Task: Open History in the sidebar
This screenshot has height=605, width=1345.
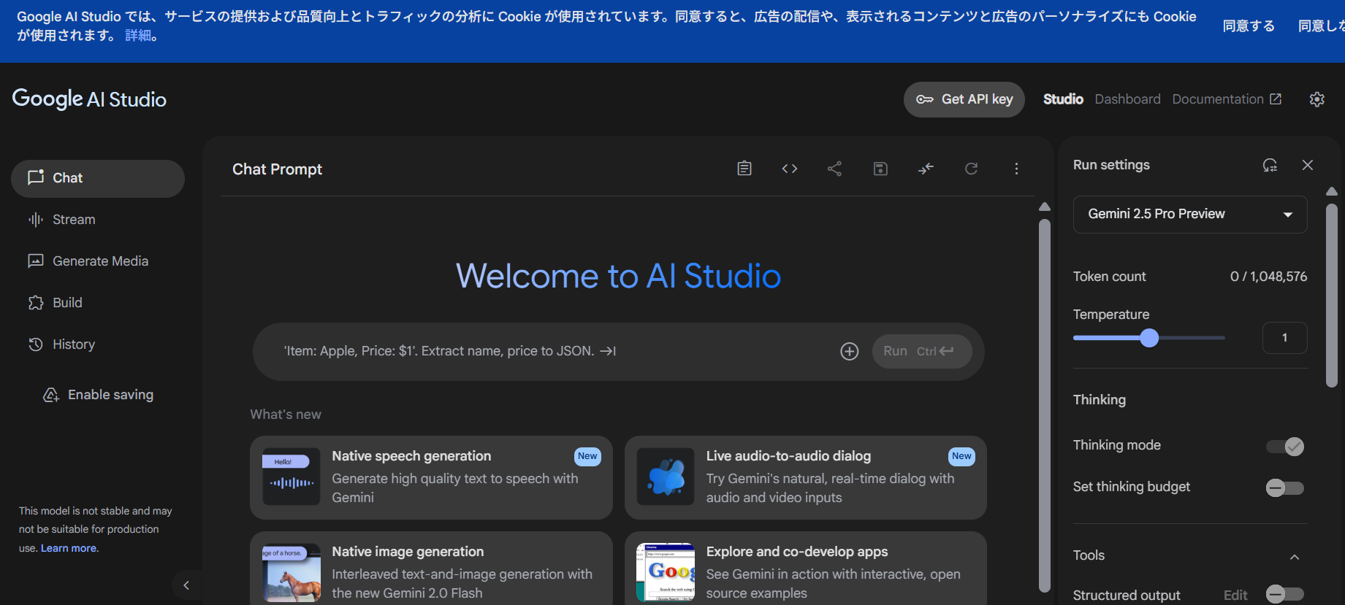Action: tap(98, 344)
